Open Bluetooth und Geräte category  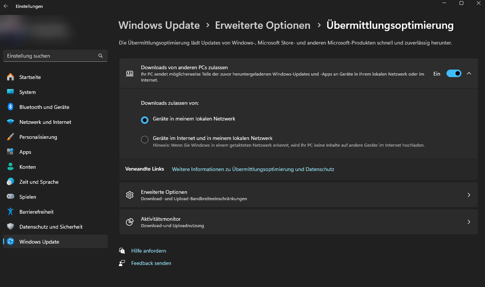coord(55,107)
